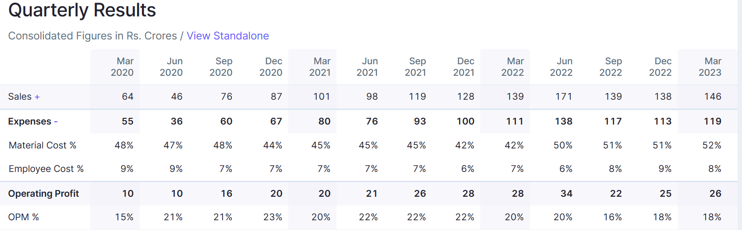Click the Sales value 171 for Jun 2022
This screenshot has width=742, height=230.
click(x=564, y=97)
